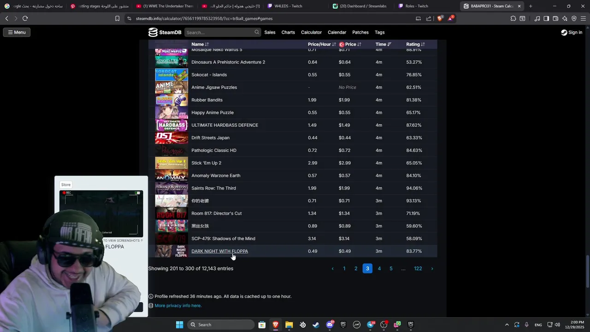Go to page 1 of results

point(344,268)
